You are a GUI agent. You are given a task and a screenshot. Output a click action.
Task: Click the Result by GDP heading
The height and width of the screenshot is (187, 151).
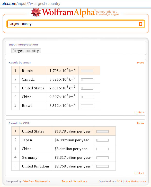20,123
